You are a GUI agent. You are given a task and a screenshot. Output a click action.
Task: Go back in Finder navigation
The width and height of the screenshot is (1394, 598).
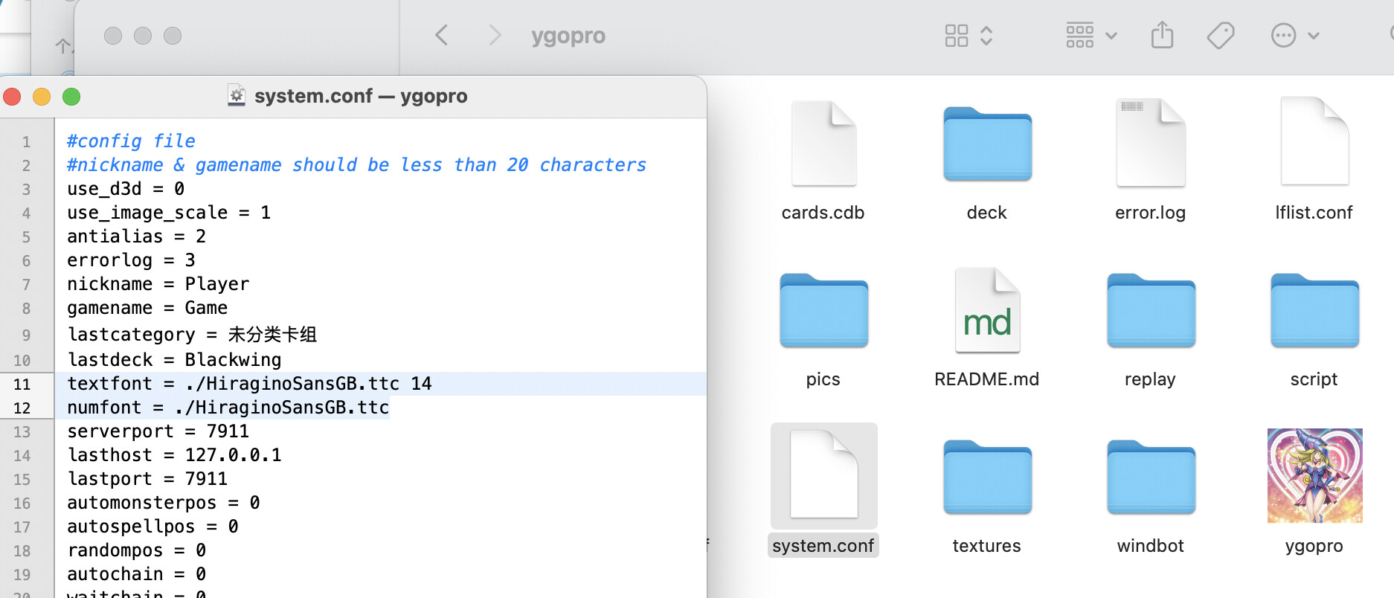(x=442, y=35)
